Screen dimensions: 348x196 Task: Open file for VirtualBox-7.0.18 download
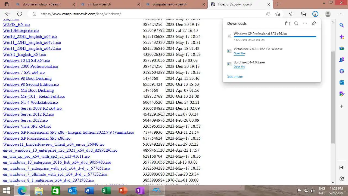point(239,53)
